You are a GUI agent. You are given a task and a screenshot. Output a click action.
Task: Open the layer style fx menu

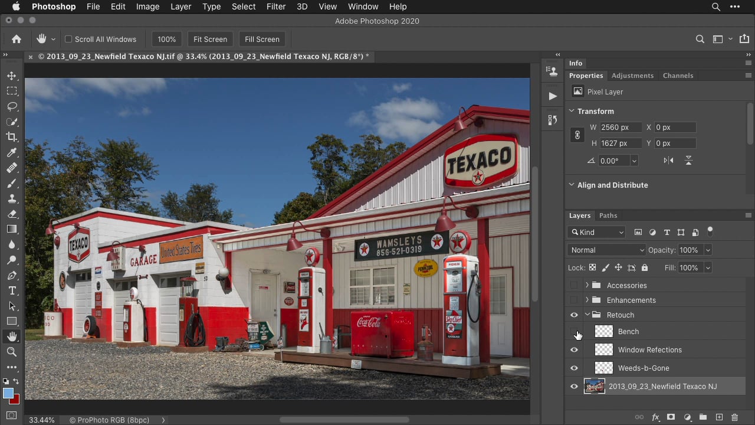pyautogui.click(x=655, y=417)
